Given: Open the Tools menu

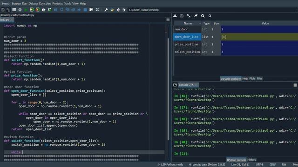Looking at the screenshot, I should pyautogui.click(x=68, y=3).
